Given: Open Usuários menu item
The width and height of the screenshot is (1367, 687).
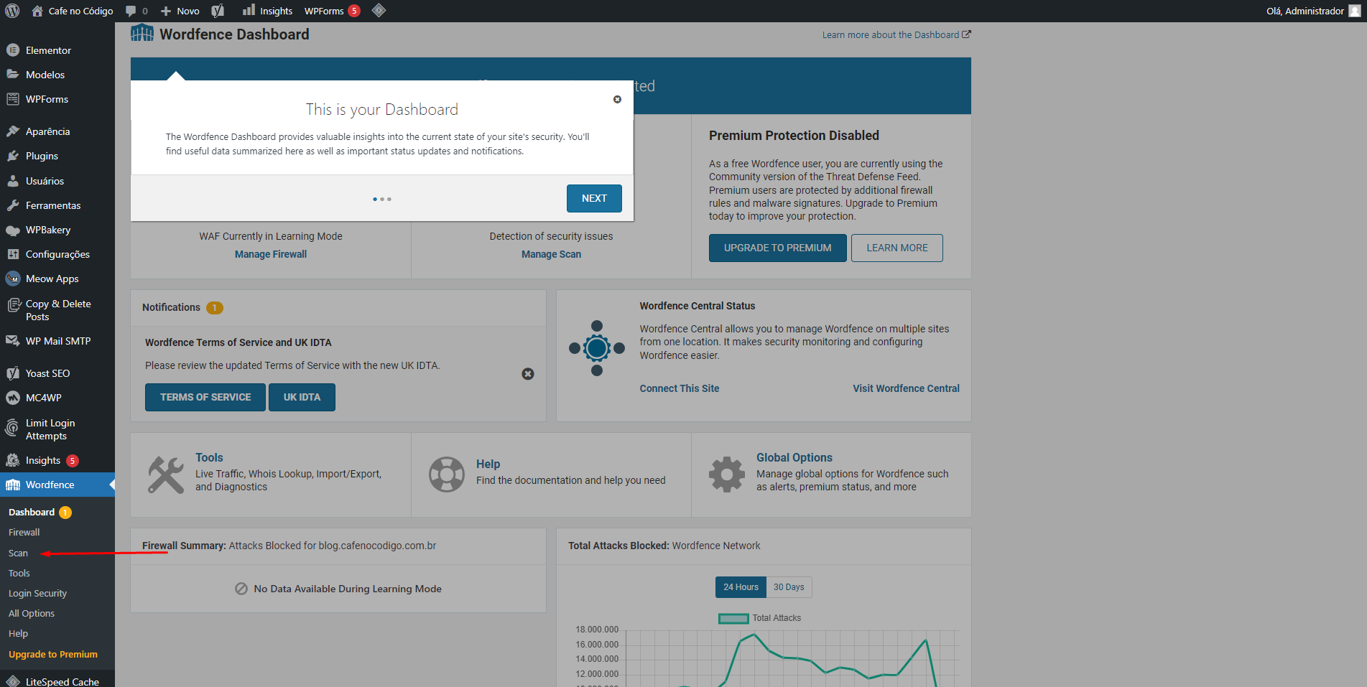Looking at the screenshot, I should coord(57,181).
